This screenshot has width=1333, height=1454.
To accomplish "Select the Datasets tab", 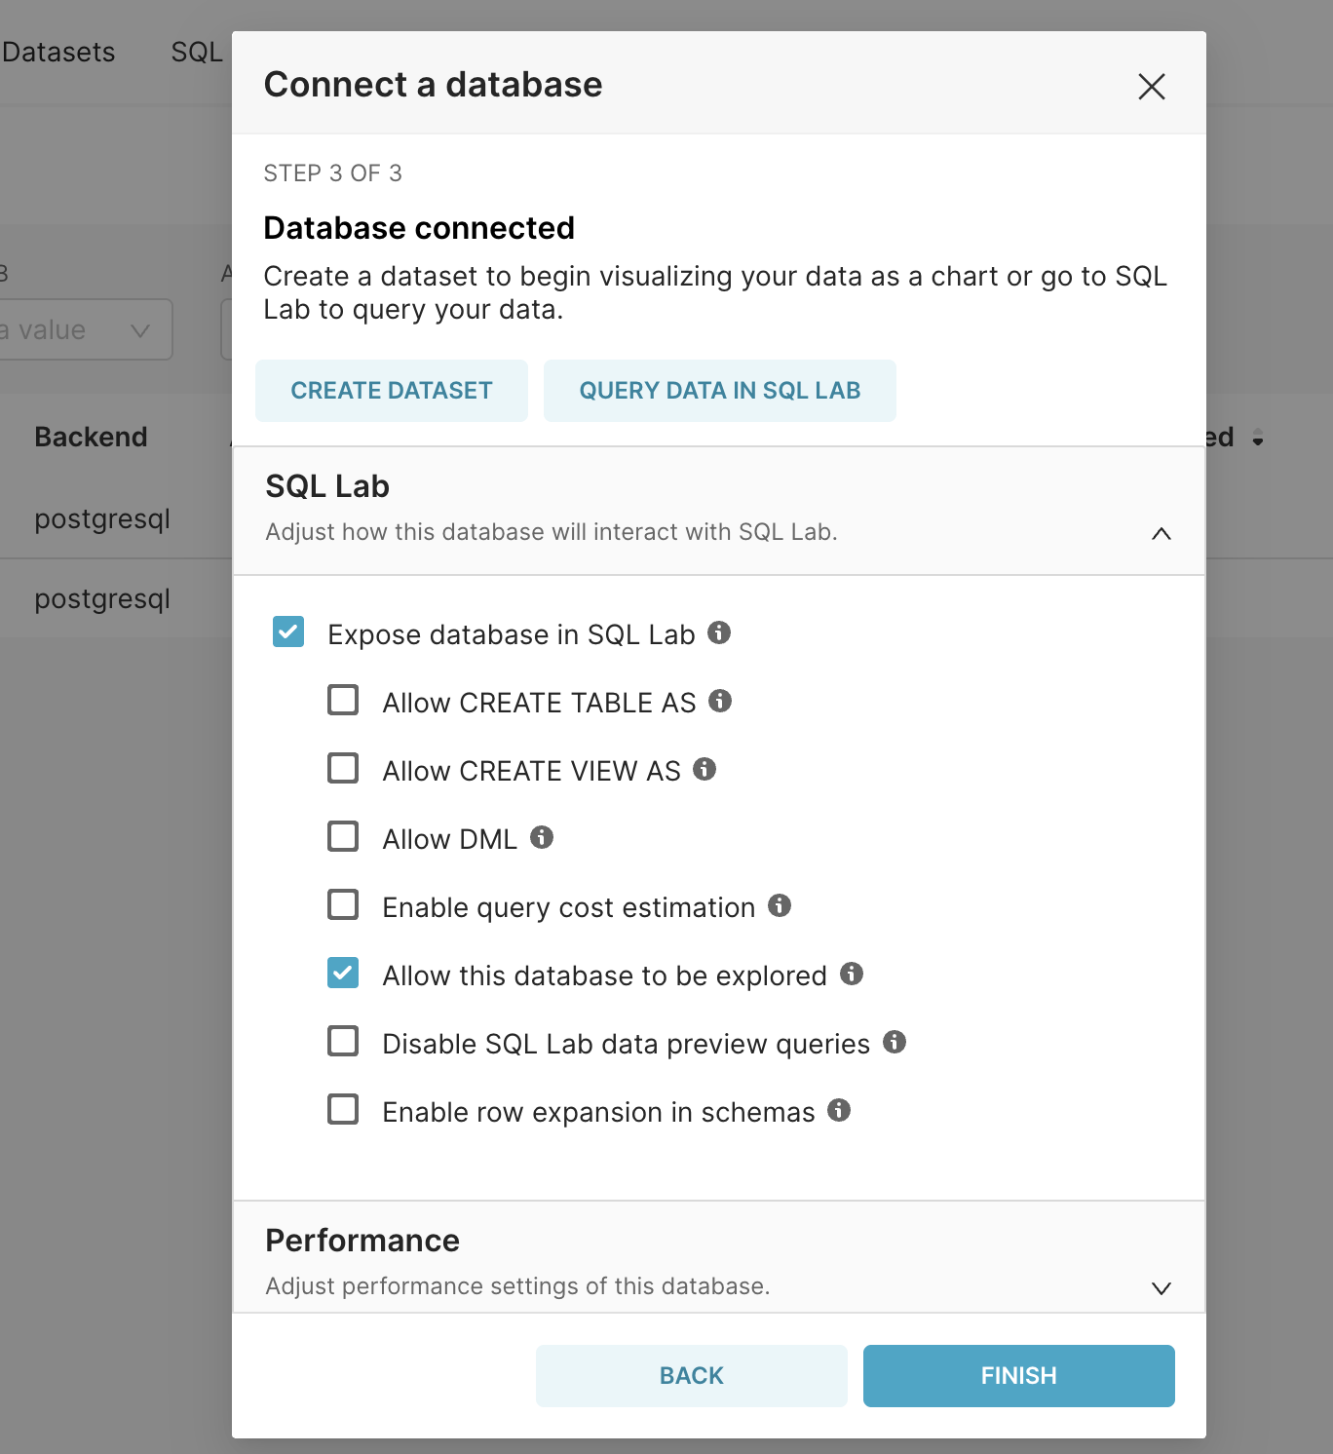I will click(x=57, y=52).
